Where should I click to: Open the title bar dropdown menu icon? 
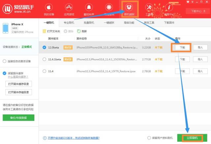[x=193, y=2]
